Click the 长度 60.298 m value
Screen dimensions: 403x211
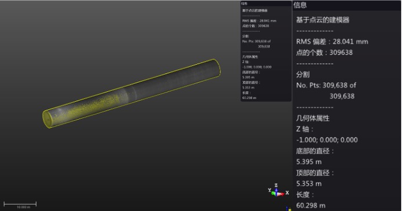point(311,205)
